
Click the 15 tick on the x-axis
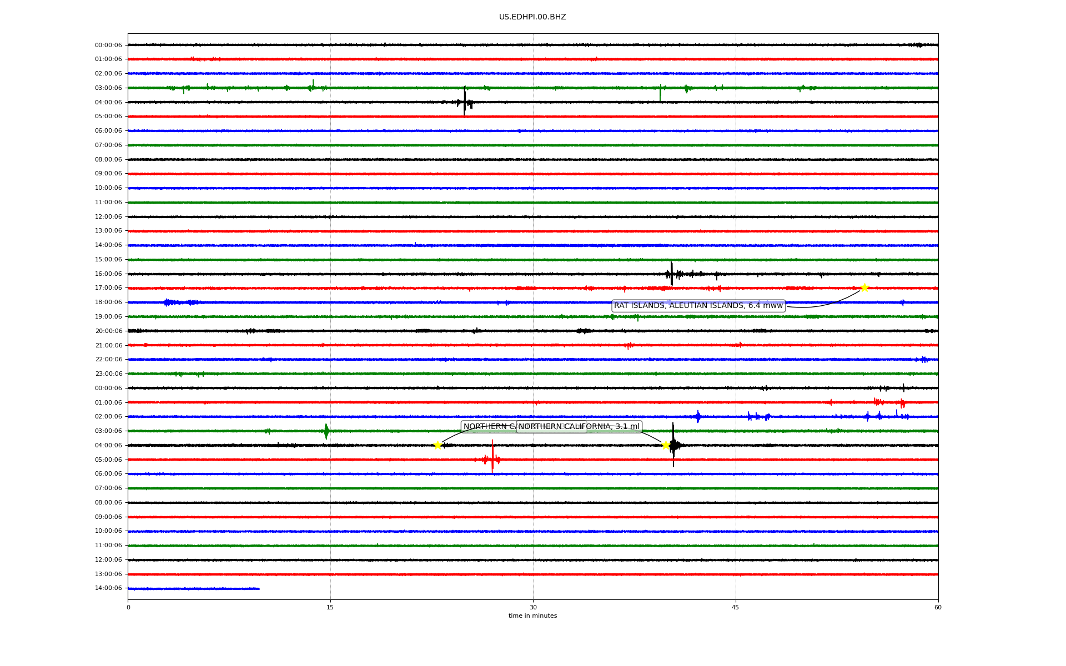tap(330, 607)
